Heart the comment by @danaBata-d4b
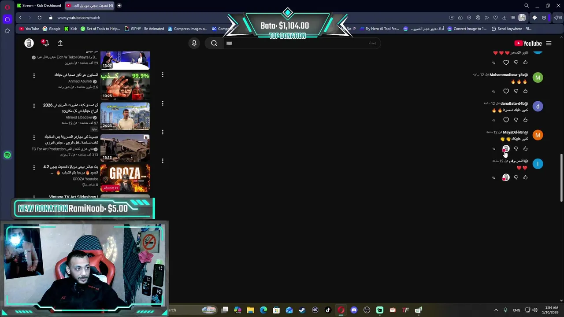Image resolution: width=564 pixels, height=317 pixels. pos(506,120)
